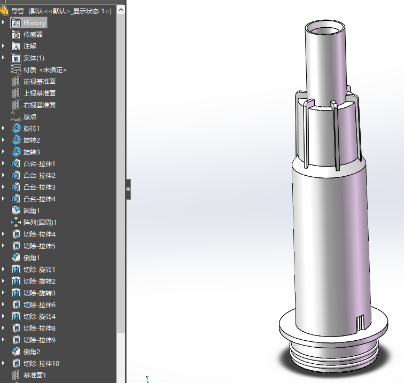Click the 凸台-拉伸2 extrude icon
404x383 pixels.
tap(16, 176)
